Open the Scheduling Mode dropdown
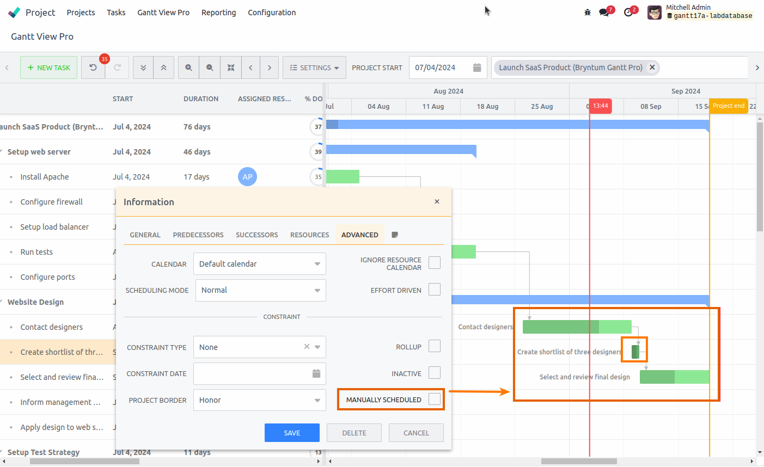 260,290
